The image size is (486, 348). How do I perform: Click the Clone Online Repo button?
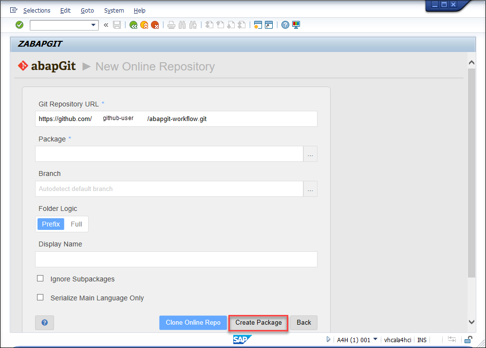click(x=193, y=323)
